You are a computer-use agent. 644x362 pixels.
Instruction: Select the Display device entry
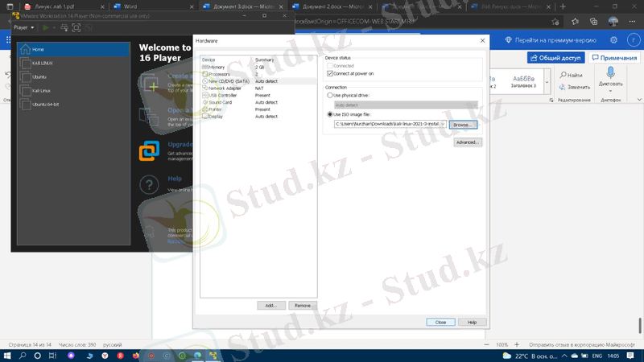[x=215, y=117]
